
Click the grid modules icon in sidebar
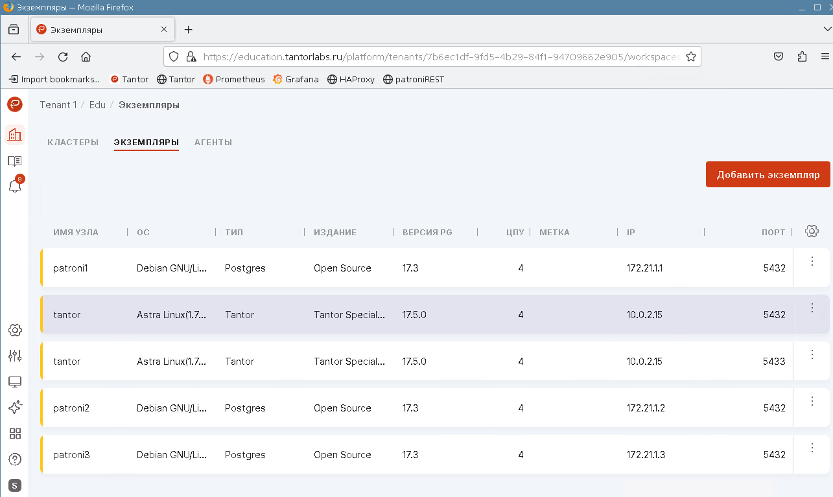pos(15,433)
